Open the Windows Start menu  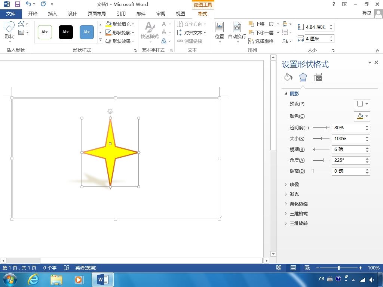pos(10,280)
